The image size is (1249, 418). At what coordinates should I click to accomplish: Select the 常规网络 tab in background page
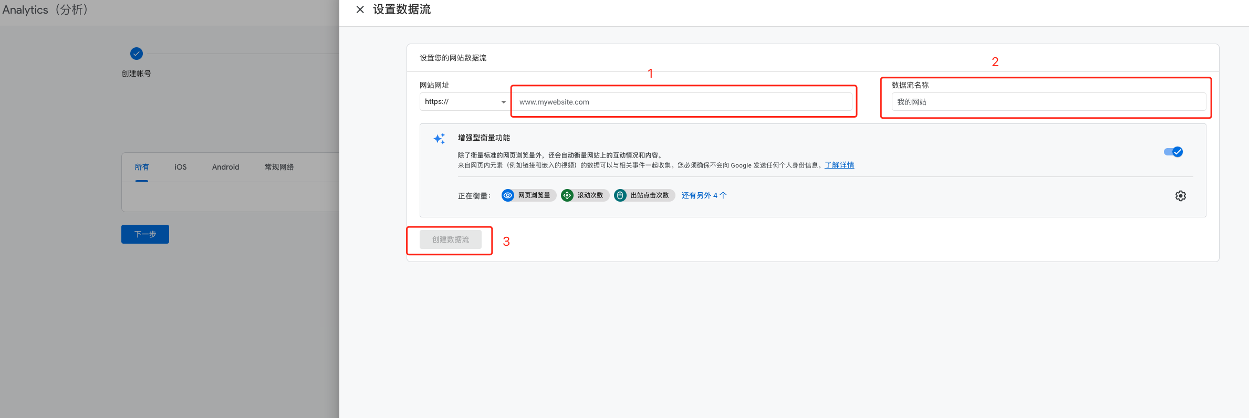[279, 167]
